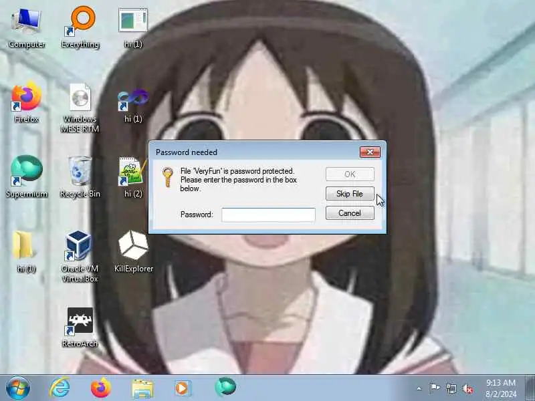Open Supermium from the taskbar

225,388
